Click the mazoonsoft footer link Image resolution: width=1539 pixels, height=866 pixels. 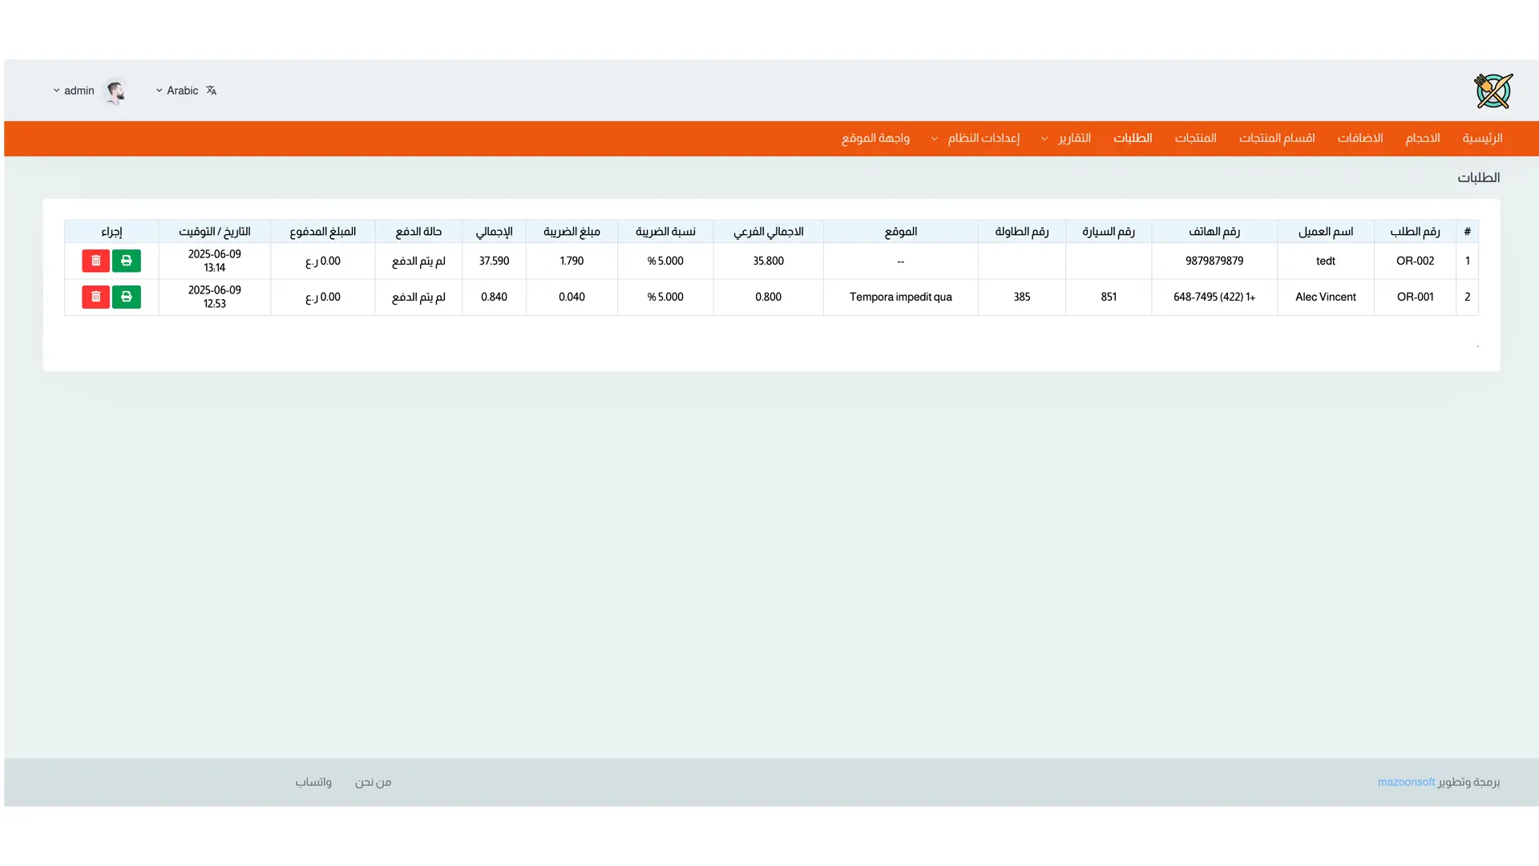[1406, 782]
